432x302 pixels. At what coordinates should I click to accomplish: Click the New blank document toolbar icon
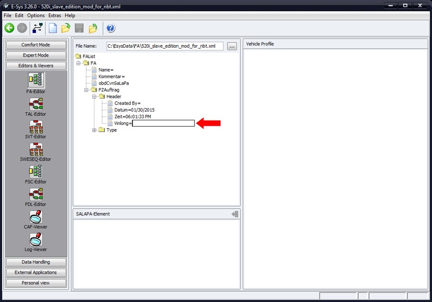53,28
